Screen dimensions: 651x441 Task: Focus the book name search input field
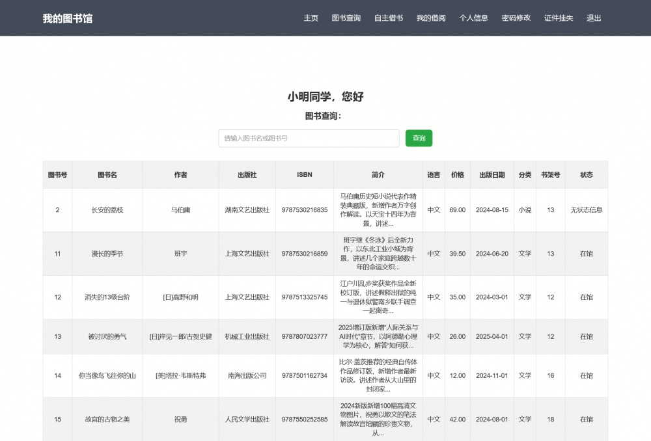pyautogui.click(x=309, y=139)
